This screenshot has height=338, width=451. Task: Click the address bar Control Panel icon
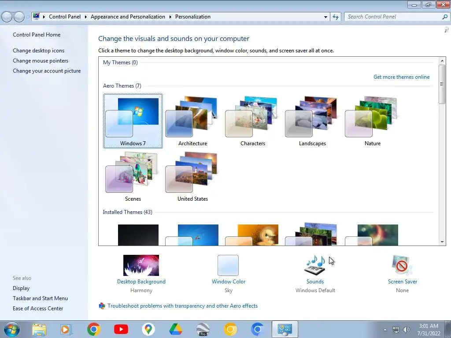tap(36, 16)
